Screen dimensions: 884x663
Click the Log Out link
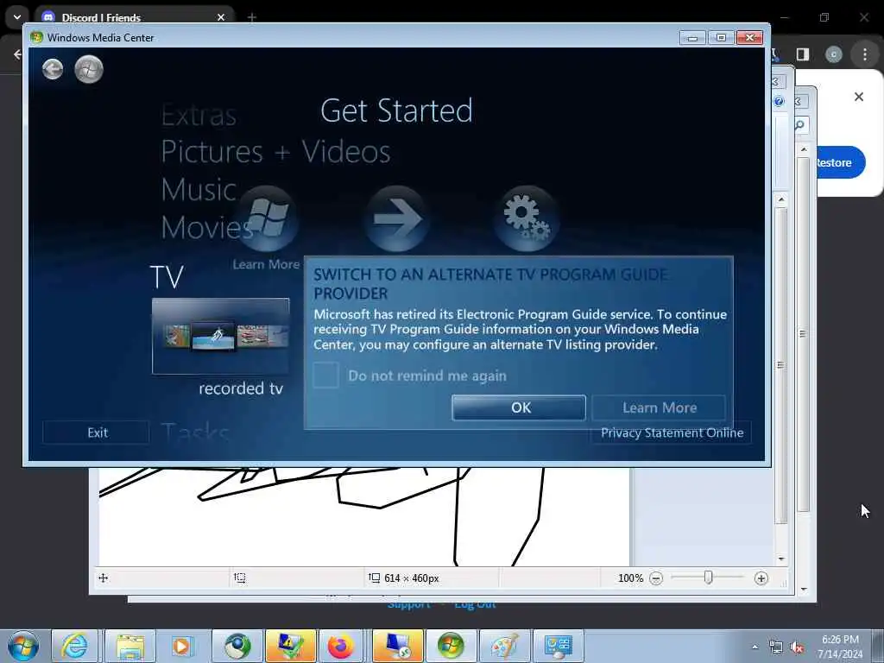[475, 605]
